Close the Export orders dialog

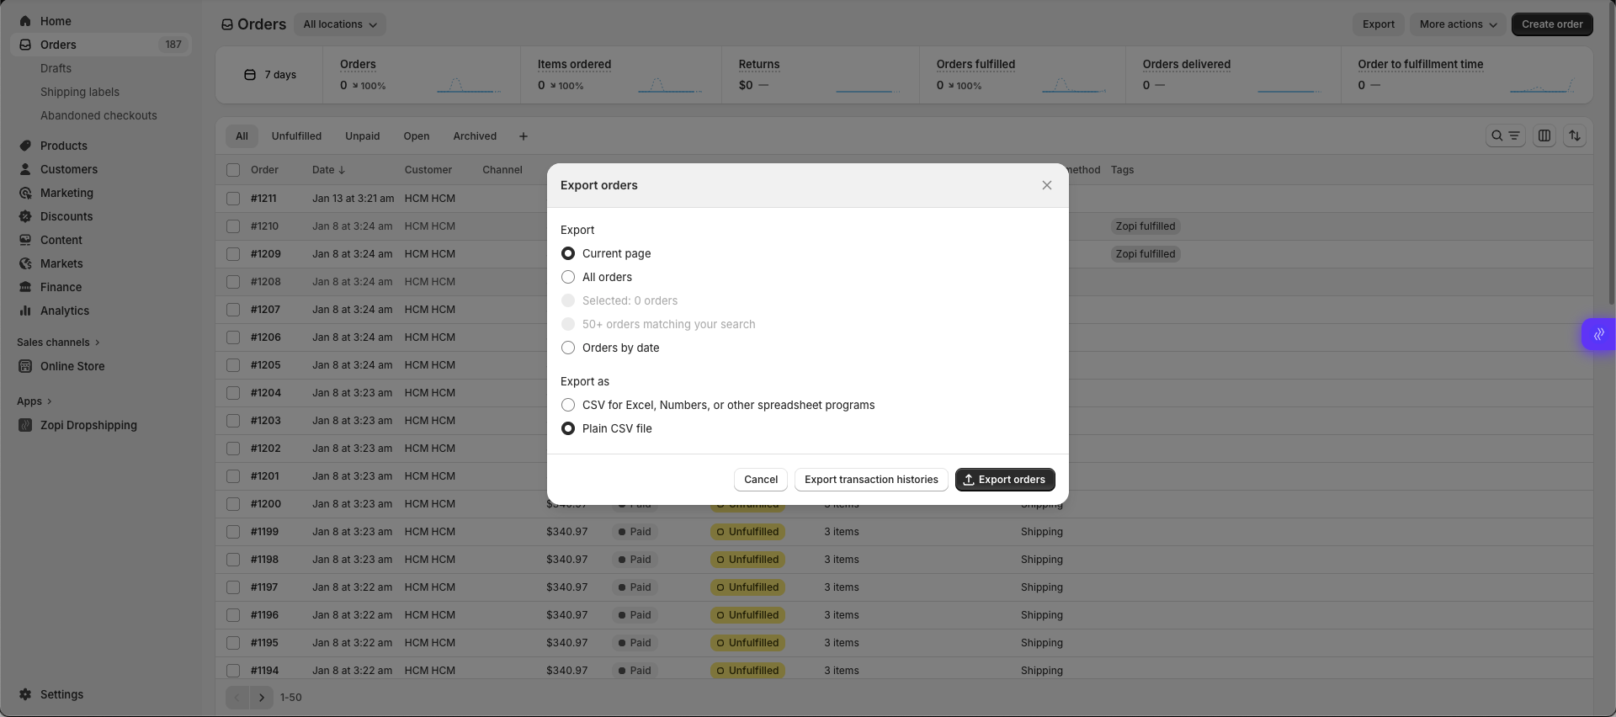coord(1046,185)
